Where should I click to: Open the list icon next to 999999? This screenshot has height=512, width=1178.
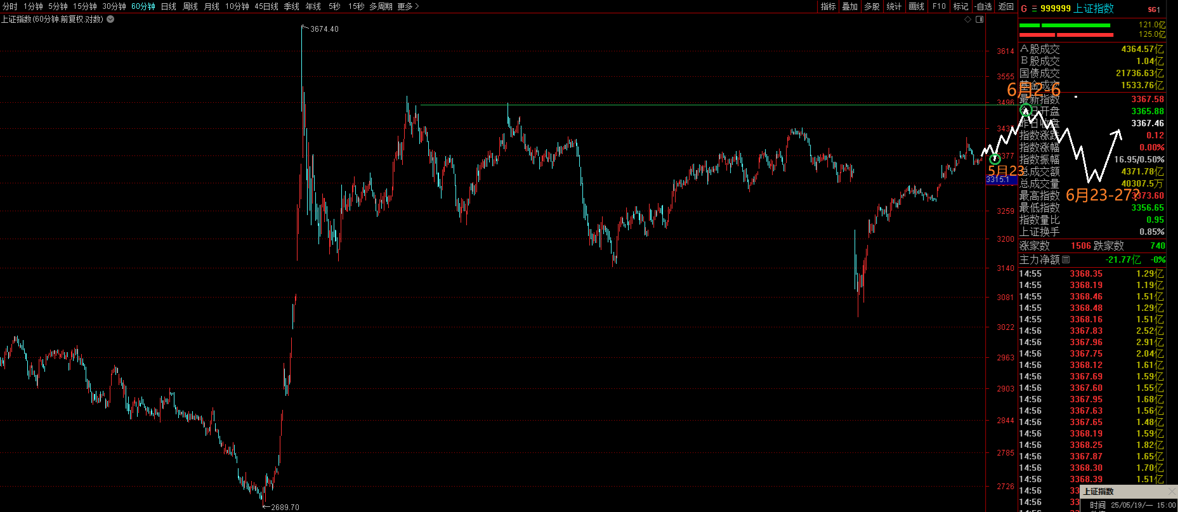(x=1034, y=9)
